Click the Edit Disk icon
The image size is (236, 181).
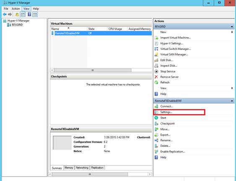(156, 60)
